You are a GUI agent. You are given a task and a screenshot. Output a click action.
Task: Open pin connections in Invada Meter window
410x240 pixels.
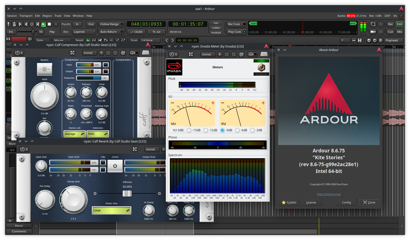(191, 54)
